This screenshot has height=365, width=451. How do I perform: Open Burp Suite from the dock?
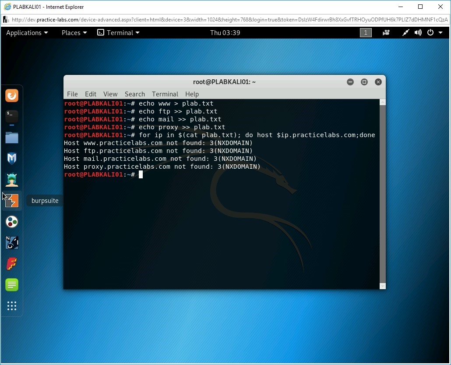pyautogui.click(x=12, y=201)
